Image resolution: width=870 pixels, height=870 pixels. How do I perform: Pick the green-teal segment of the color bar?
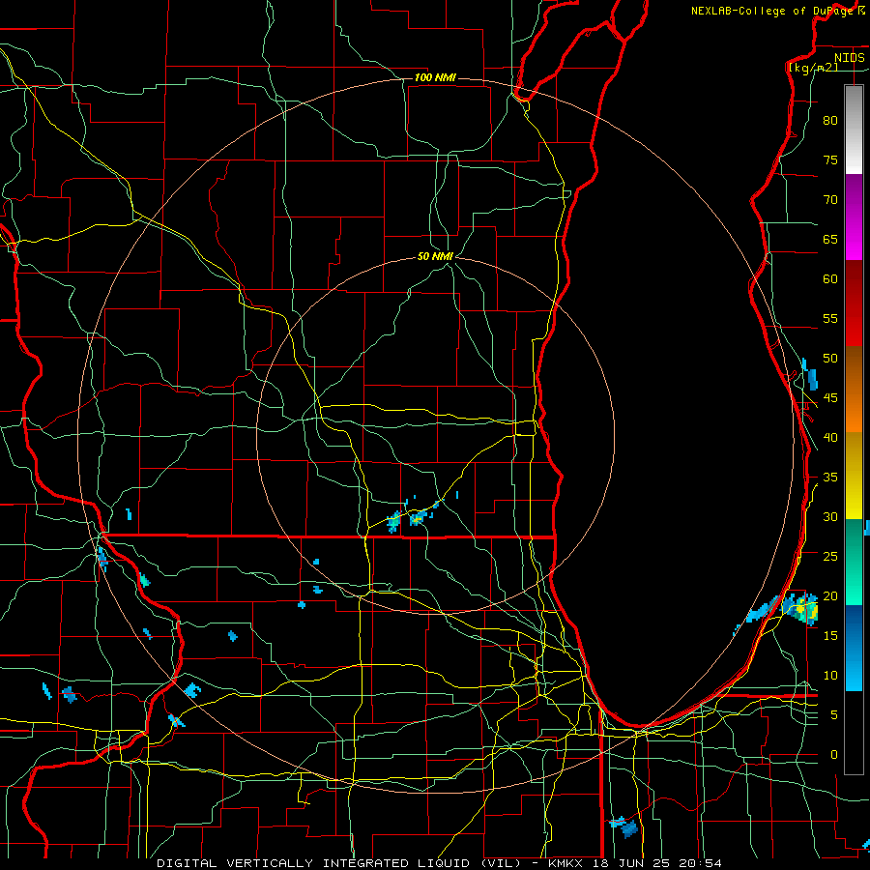pyautogui.click(x=854, y=562)
